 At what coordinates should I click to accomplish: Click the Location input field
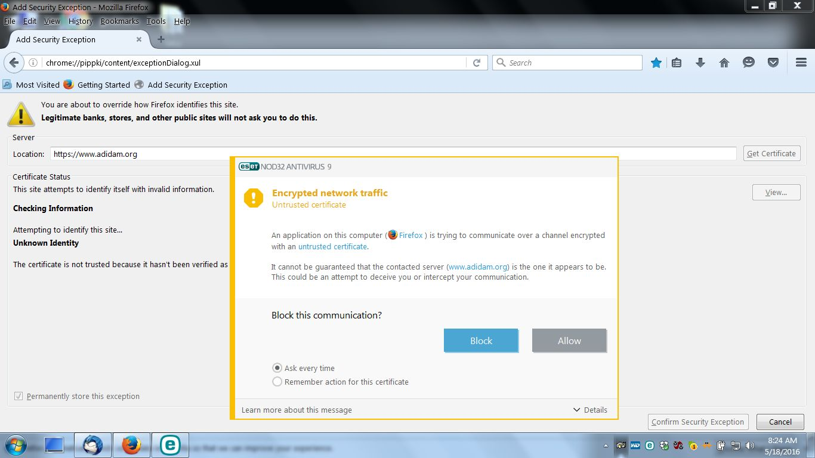point(393,154)
